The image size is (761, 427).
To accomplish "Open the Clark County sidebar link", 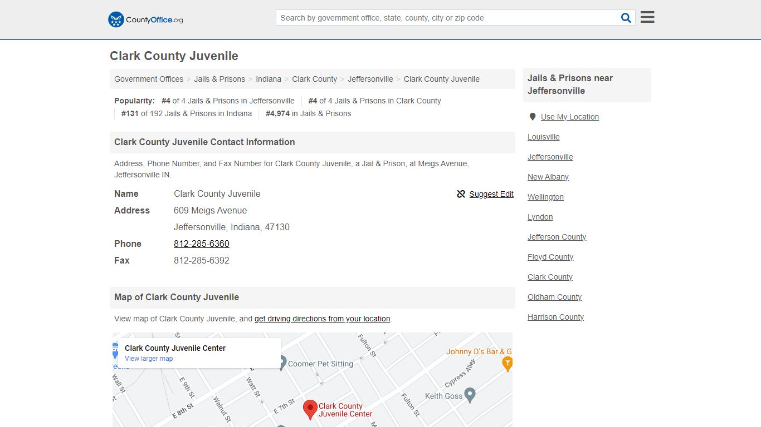I will click(550, 277).
